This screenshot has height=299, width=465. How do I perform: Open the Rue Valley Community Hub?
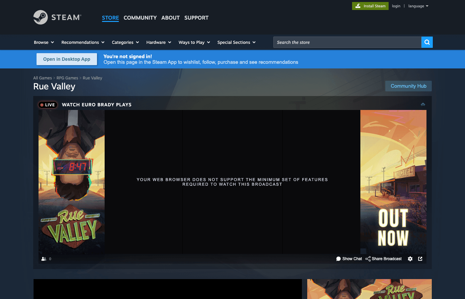408,86
